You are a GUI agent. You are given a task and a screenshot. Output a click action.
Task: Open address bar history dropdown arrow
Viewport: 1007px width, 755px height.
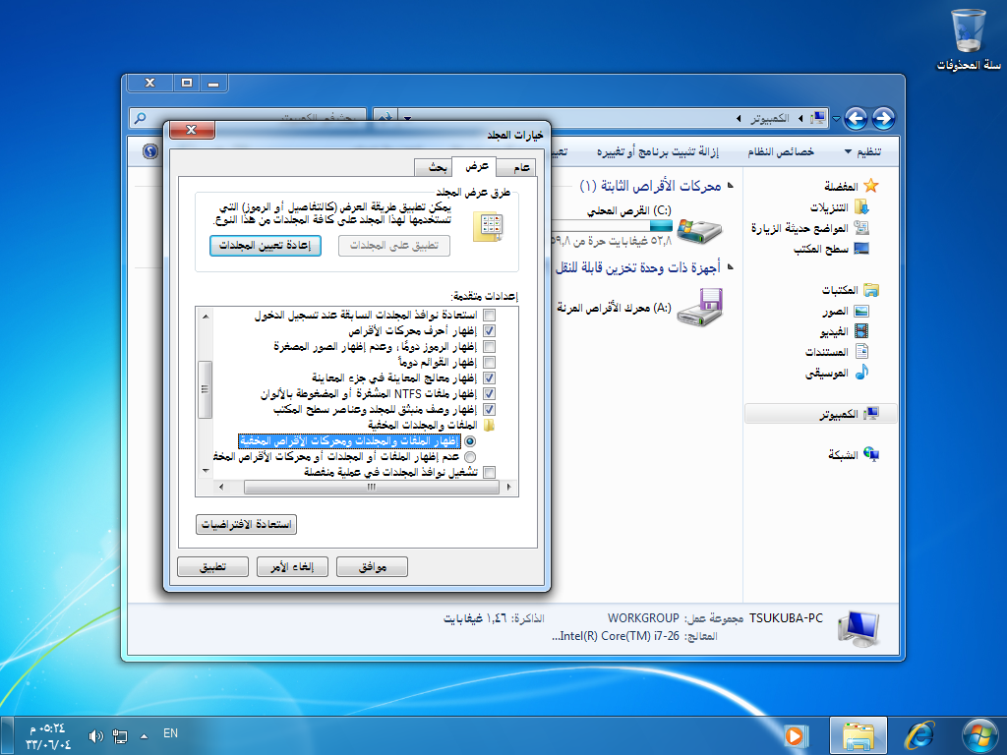pyautogui.click(x=407, y=118)
